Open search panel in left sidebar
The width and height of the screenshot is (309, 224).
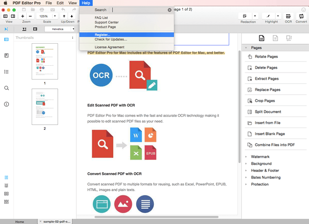pyautogui.click(x=7, y=88)
